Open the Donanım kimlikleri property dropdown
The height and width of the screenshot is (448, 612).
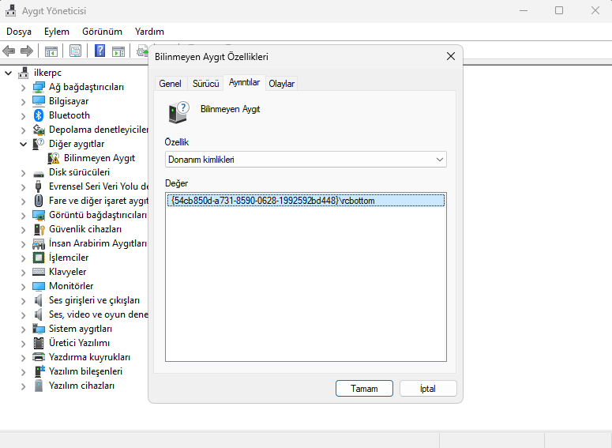tap(306, 160)
